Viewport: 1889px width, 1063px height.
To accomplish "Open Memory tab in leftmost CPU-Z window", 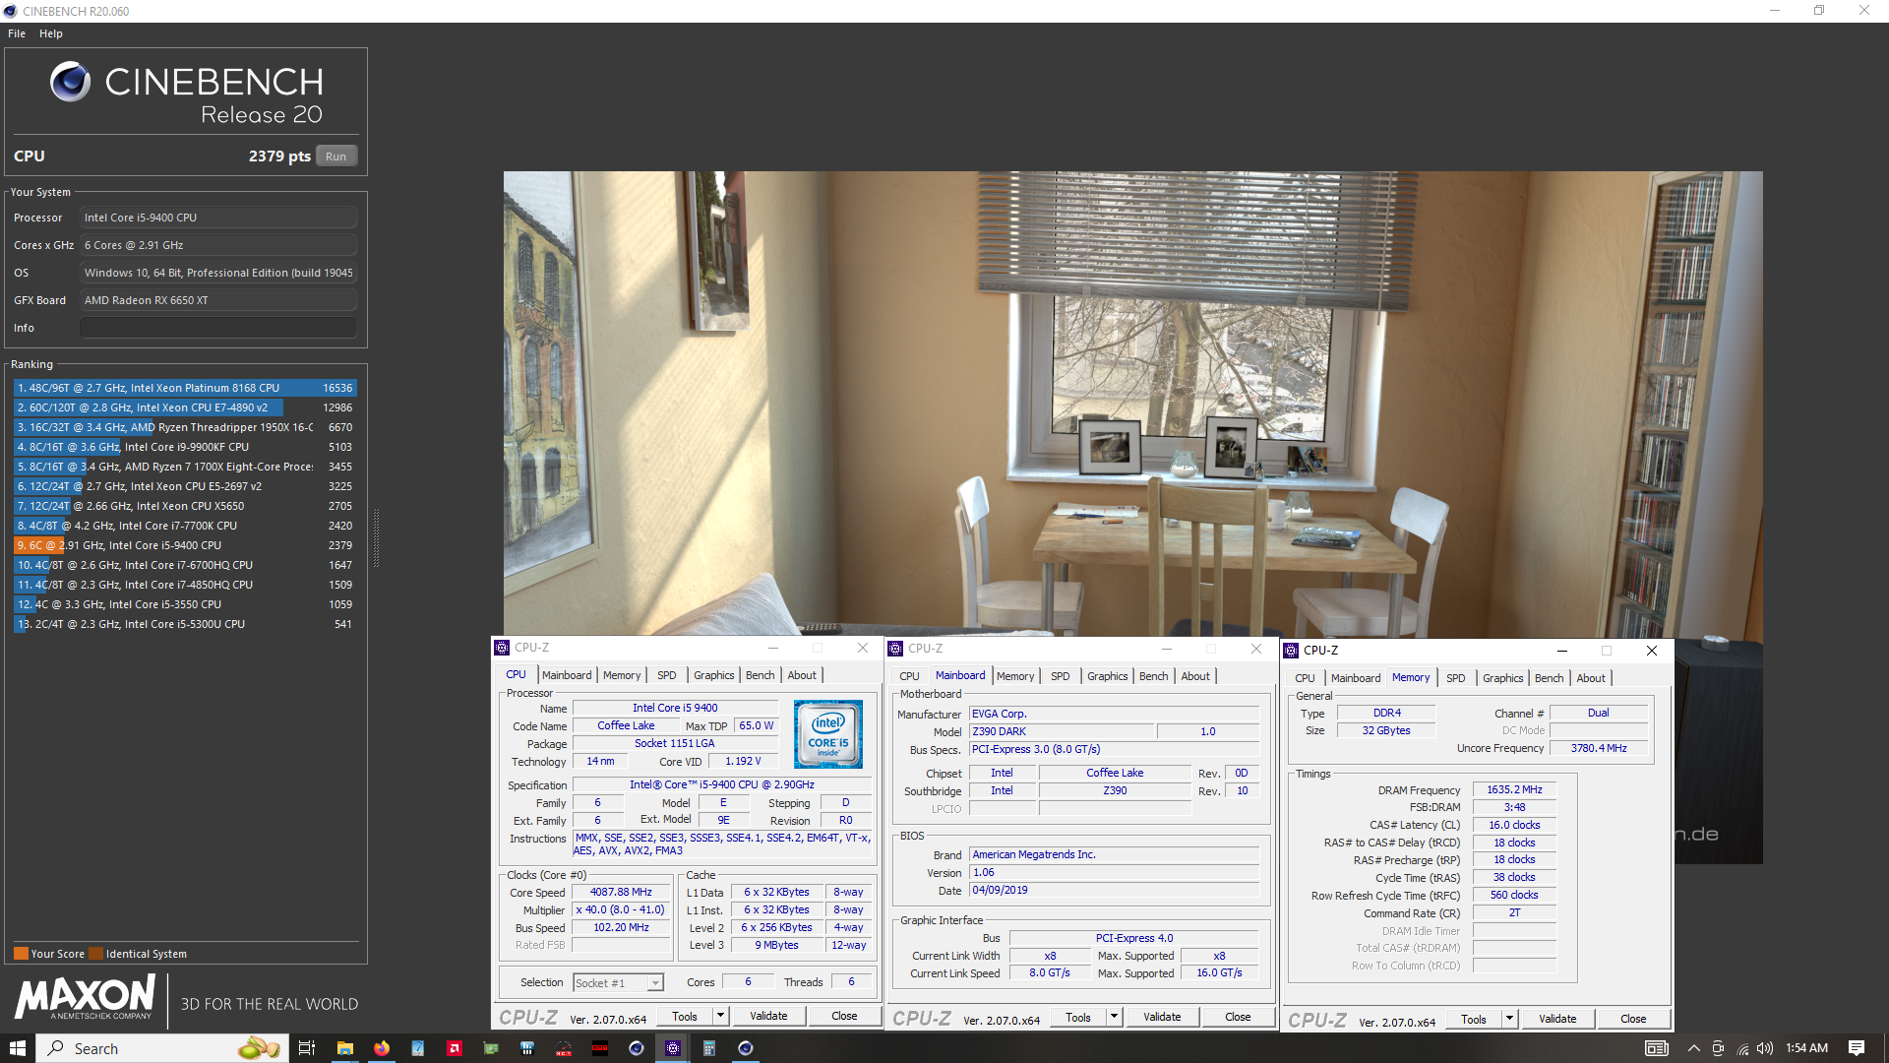I will pyautogui.click(x=622, y=675).
